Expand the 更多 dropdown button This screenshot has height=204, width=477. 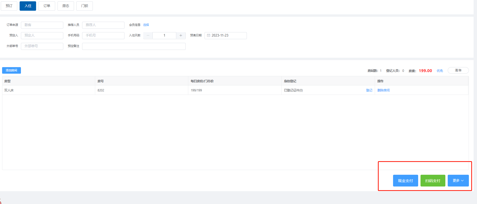[x=458, y=180]
